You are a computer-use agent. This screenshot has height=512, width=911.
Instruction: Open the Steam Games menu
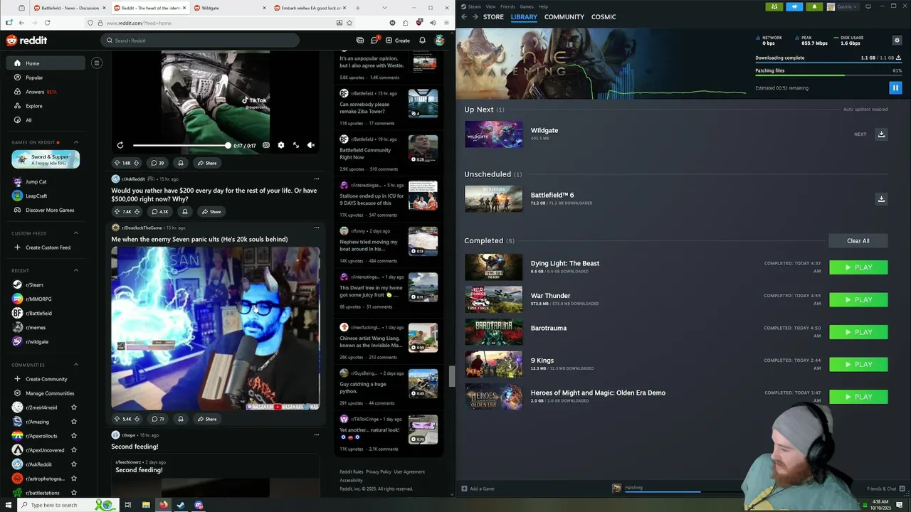click(x=527, y=6)
